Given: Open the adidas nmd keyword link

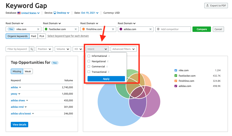Looking at the screenshot, I should click(17, 107).
